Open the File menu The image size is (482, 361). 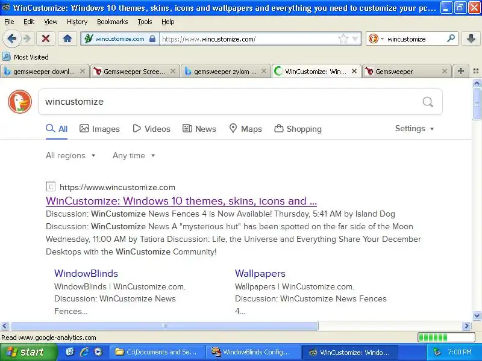click(x=9, y=22)
